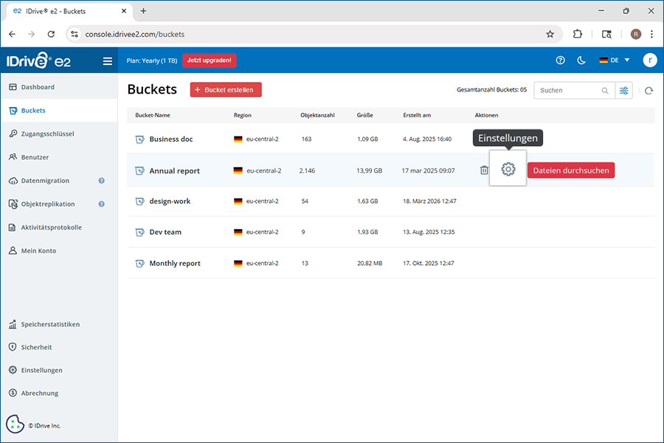Click the Dateien durchsuchen button
Viewport: 664px width, 443px height.
click(570, 171)
